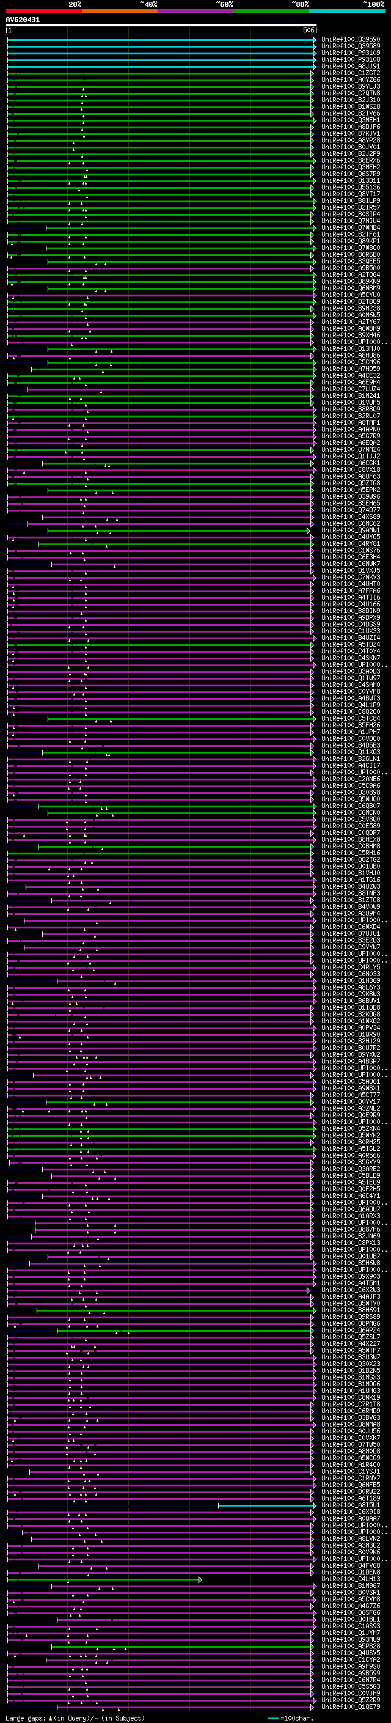
Task: Select hit label UniRef100_Q1H369
Action: coord(351,980)
